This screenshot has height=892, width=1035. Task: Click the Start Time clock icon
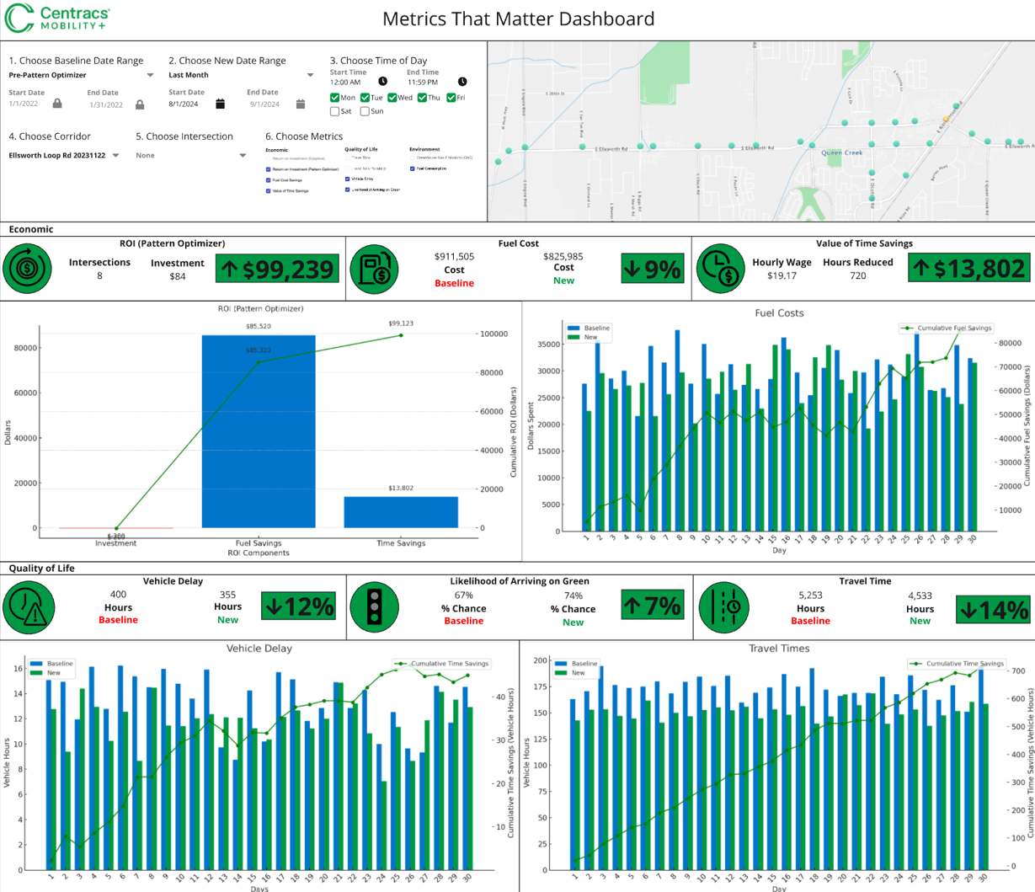(x=382, y=82)
